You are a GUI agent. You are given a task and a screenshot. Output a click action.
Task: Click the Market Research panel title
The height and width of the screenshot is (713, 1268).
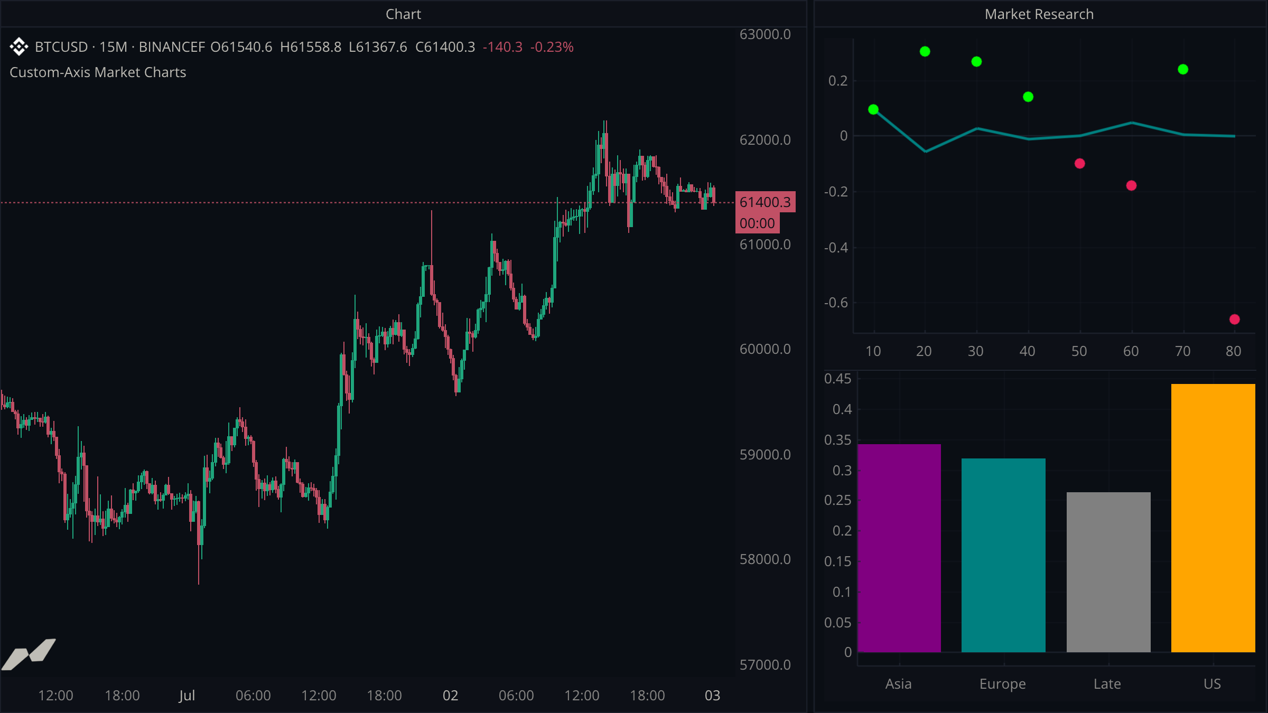[x=1039, y=14]
